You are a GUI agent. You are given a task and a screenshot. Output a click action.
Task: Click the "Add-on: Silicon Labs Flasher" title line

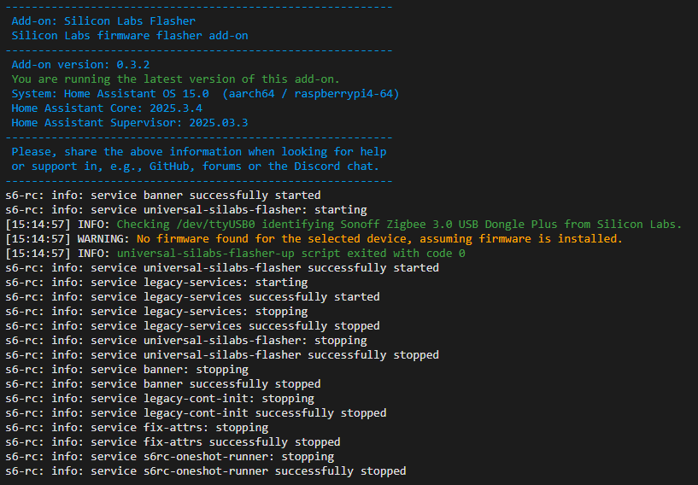pos(103,20)
